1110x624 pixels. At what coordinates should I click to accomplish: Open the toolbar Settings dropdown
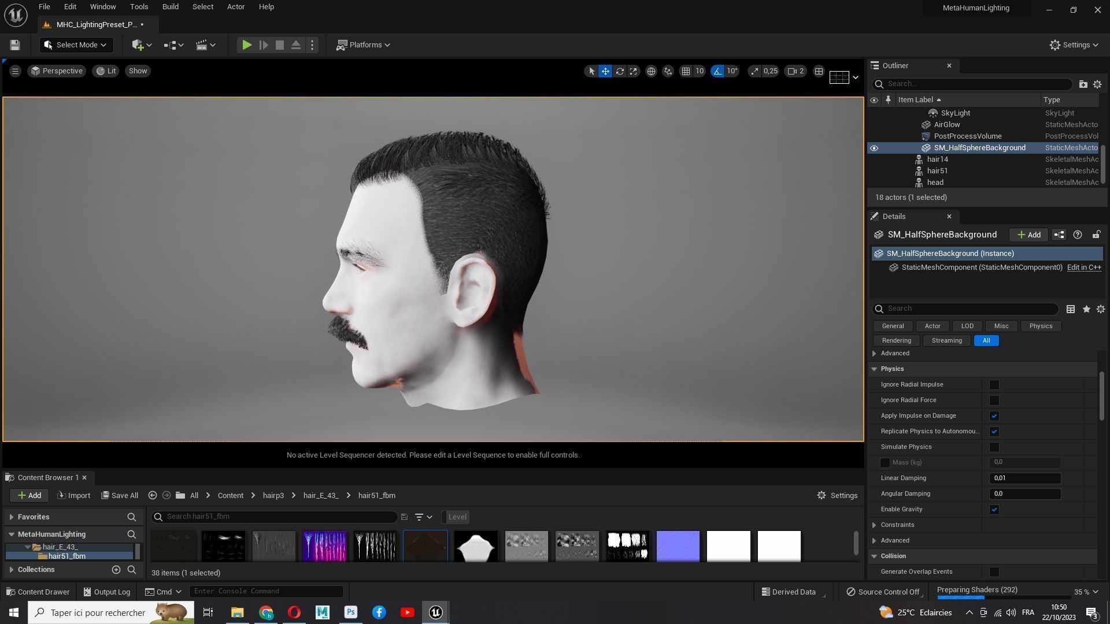pos(1074,45)
